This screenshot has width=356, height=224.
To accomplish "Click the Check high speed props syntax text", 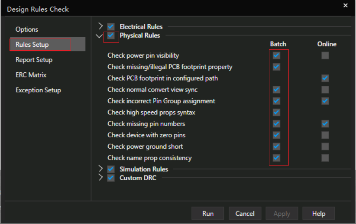I will (x=152, y=112).
